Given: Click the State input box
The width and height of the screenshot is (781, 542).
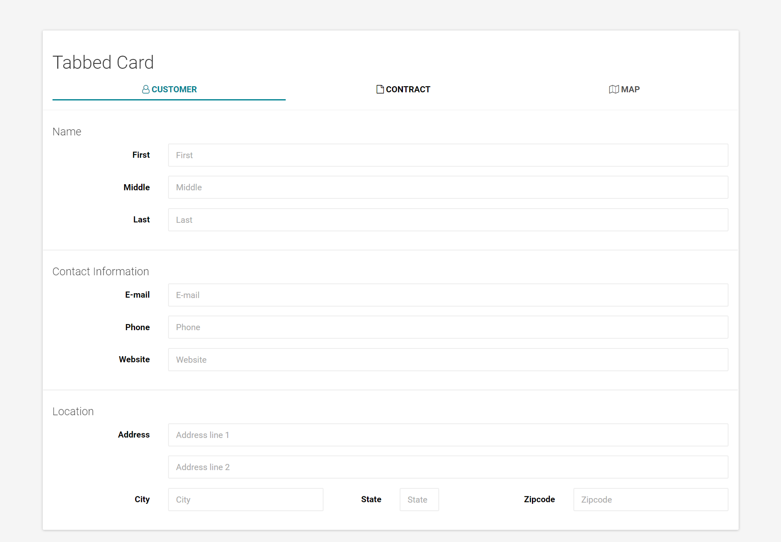Looking at the screenshot, I should 419,500.
